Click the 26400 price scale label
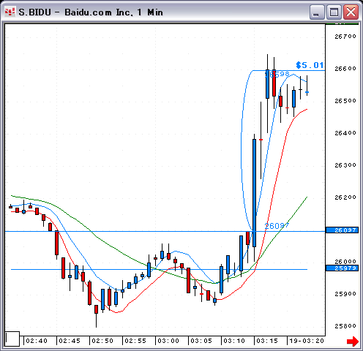The width and height of the screenshot is (363, 351). coord(345,133)
